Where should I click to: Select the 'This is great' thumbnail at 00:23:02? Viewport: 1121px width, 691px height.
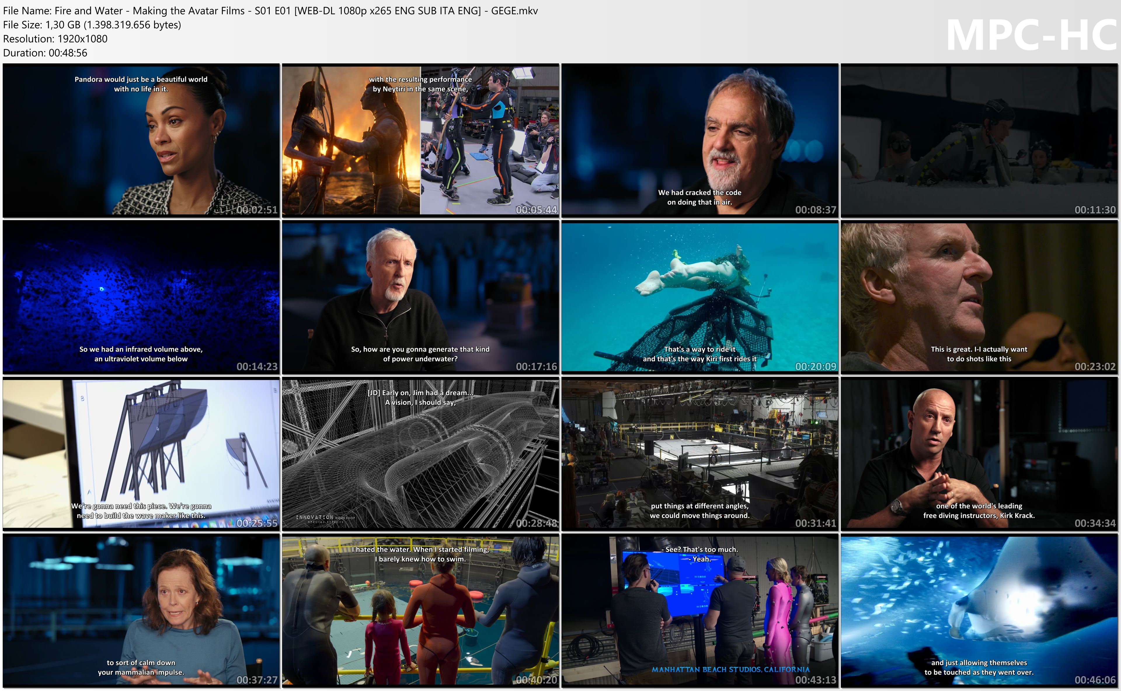(979, 297)
